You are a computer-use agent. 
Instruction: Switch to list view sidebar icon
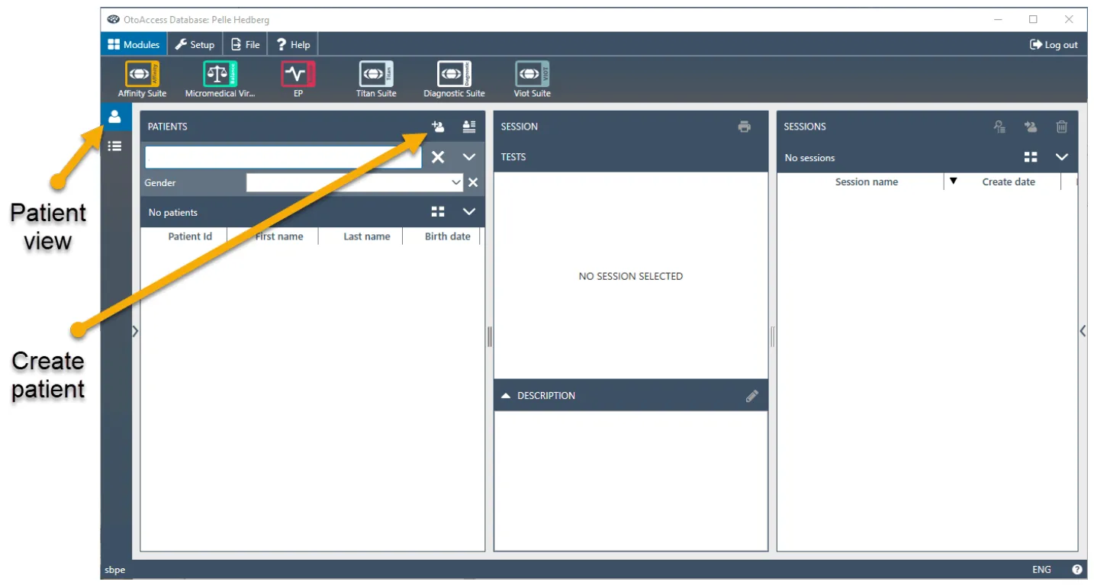click(x=114, y=146)
